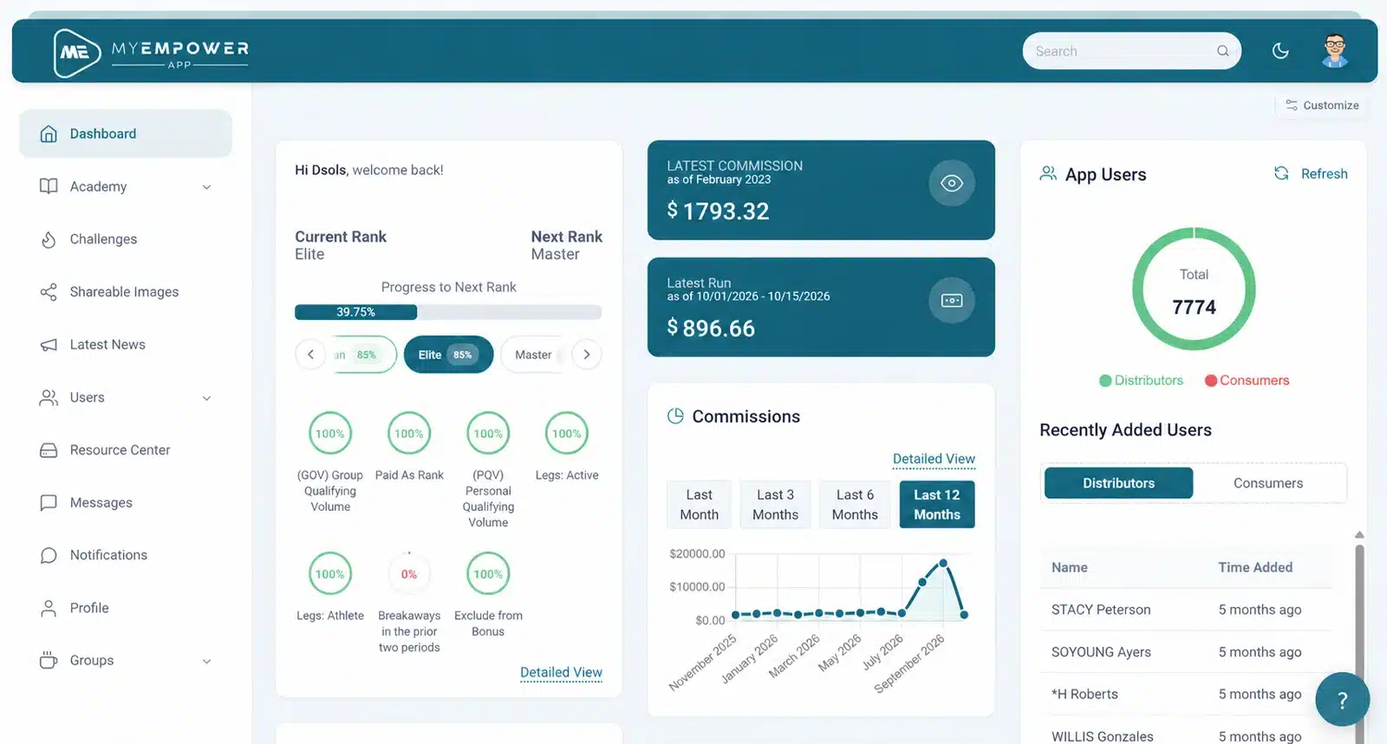Click the 39.75% rank progress bar
Screen dimensions: 1387x744
pyautogui.click(x=448, y=312)
